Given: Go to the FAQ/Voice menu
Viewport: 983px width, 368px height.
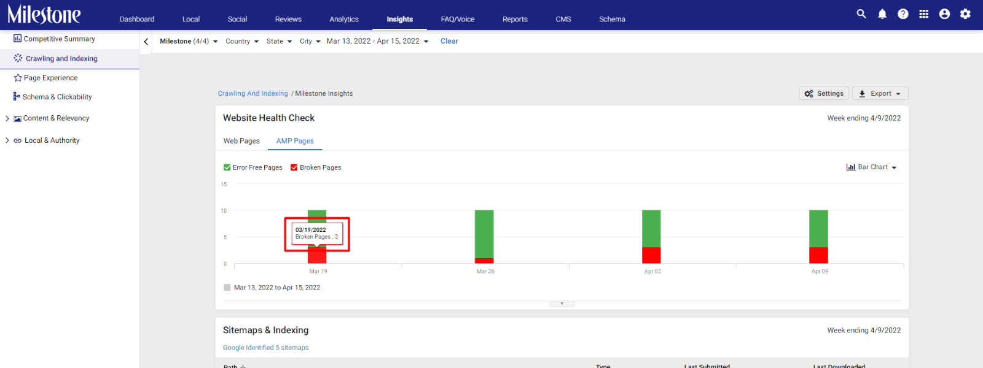Looking at the screenshot, I should (x=458, y=19).
